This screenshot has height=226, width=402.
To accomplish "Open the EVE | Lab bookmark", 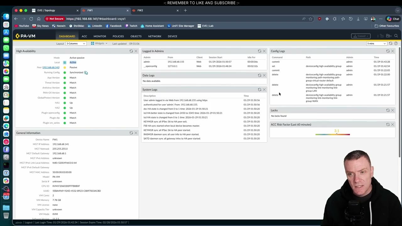I will coord(205,26).
